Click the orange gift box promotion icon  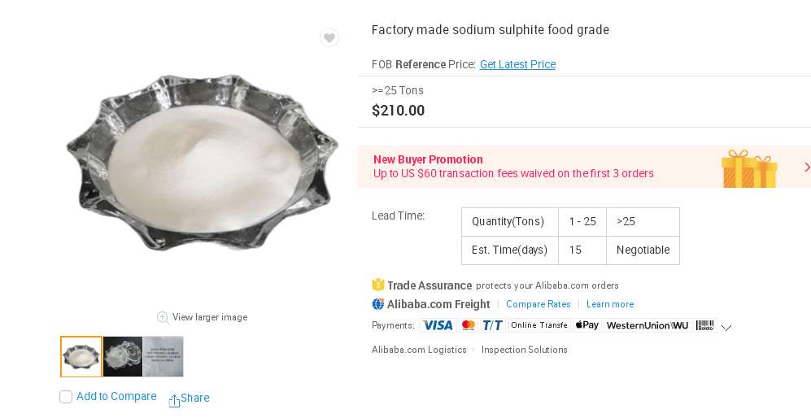tap(748, 168)
